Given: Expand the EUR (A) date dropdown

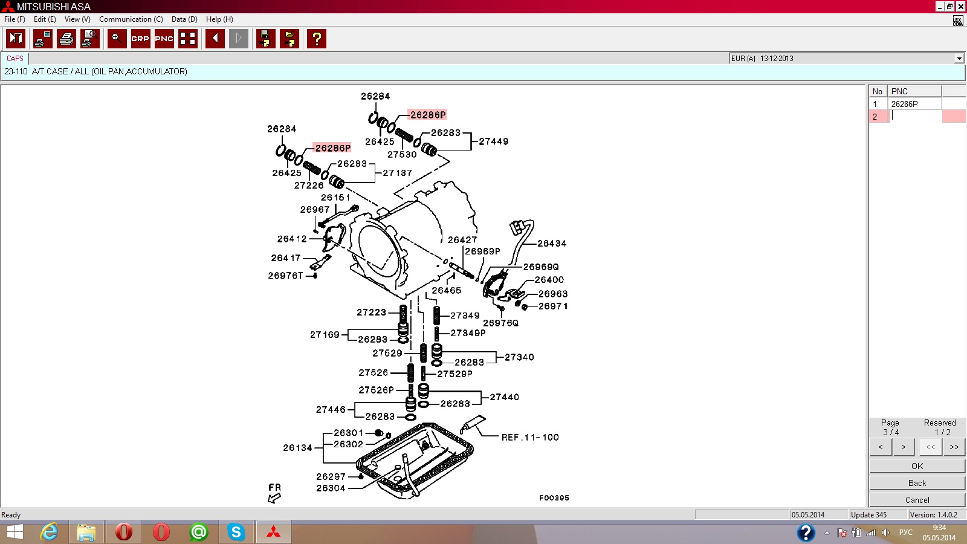Looking at the screenshot, I should [x=959, y=59].
